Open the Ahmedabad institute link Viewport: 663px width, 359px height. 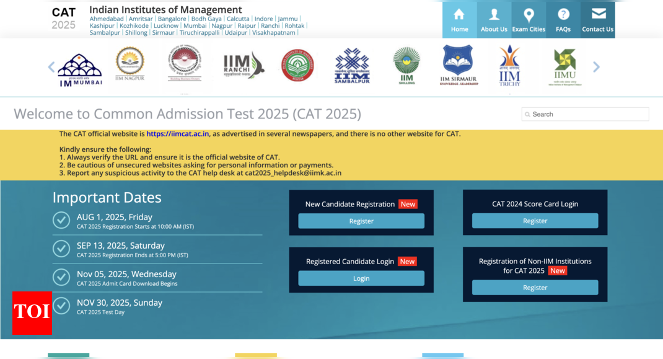click(x=107, y=19)
